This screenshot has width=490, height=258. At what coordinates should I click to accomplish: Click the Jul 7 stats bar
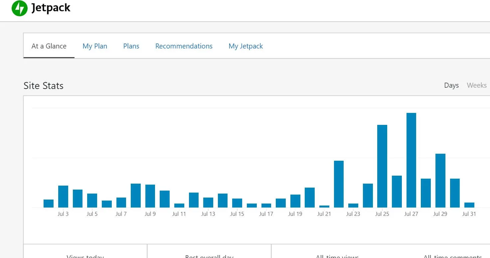coord(121,203)
